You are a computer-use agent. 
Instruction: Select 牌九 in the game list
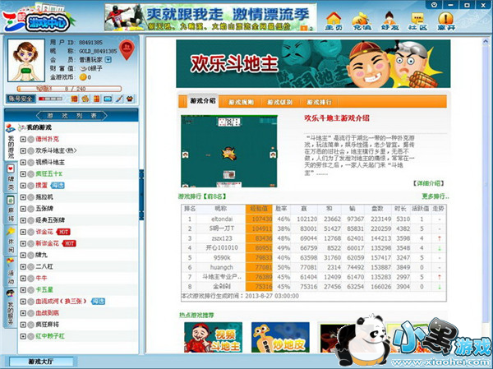click(41, 255)
